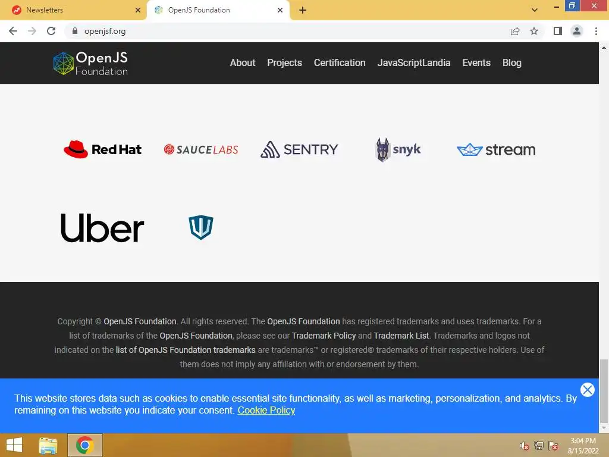Reload the openjsf.org page
609x457 pixels.
tap(51, 31)
